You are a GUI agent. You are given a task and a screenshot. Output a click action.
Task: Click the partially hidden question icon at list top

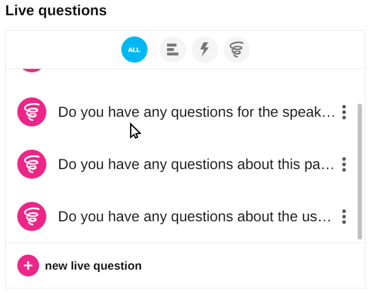click(x=32, y=70)
